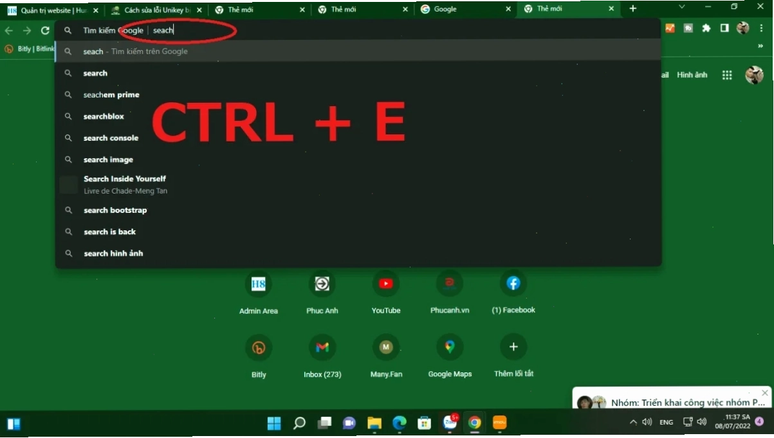
Task: Open the Chrome profile avatar in the toolbar
Action: [x=743, y=28]
